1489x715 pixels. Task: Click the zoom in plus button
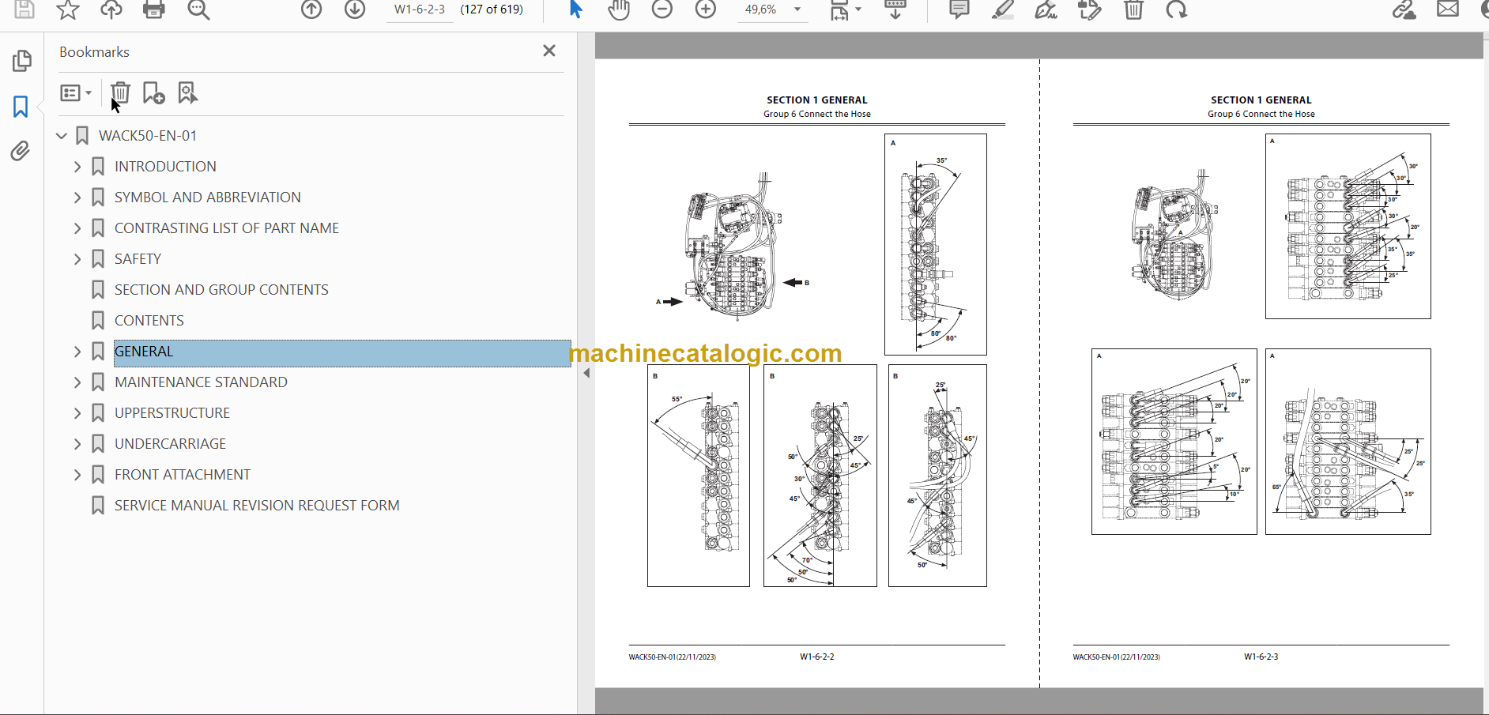[x=705, y=9]
